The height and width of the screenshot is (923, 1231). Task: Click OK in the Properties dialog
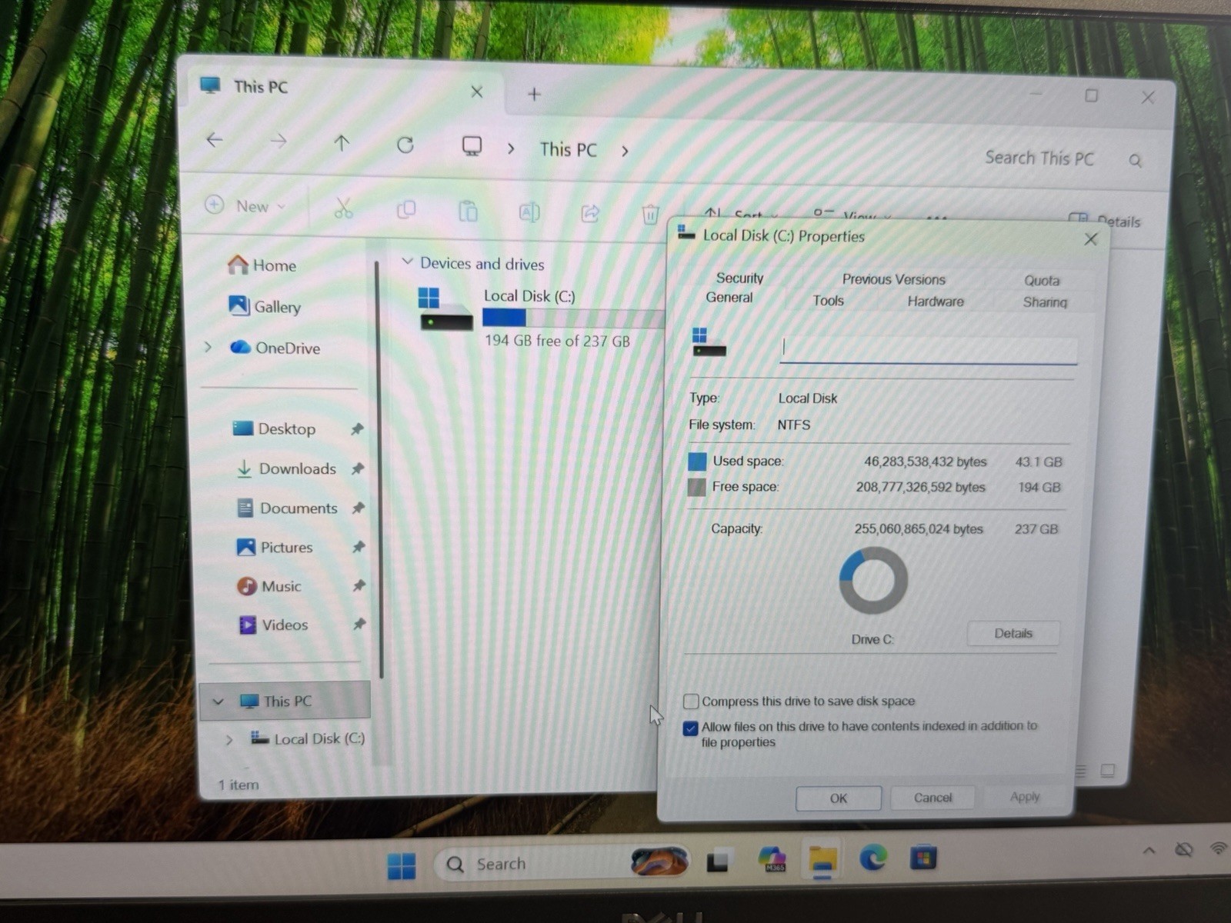838,798
